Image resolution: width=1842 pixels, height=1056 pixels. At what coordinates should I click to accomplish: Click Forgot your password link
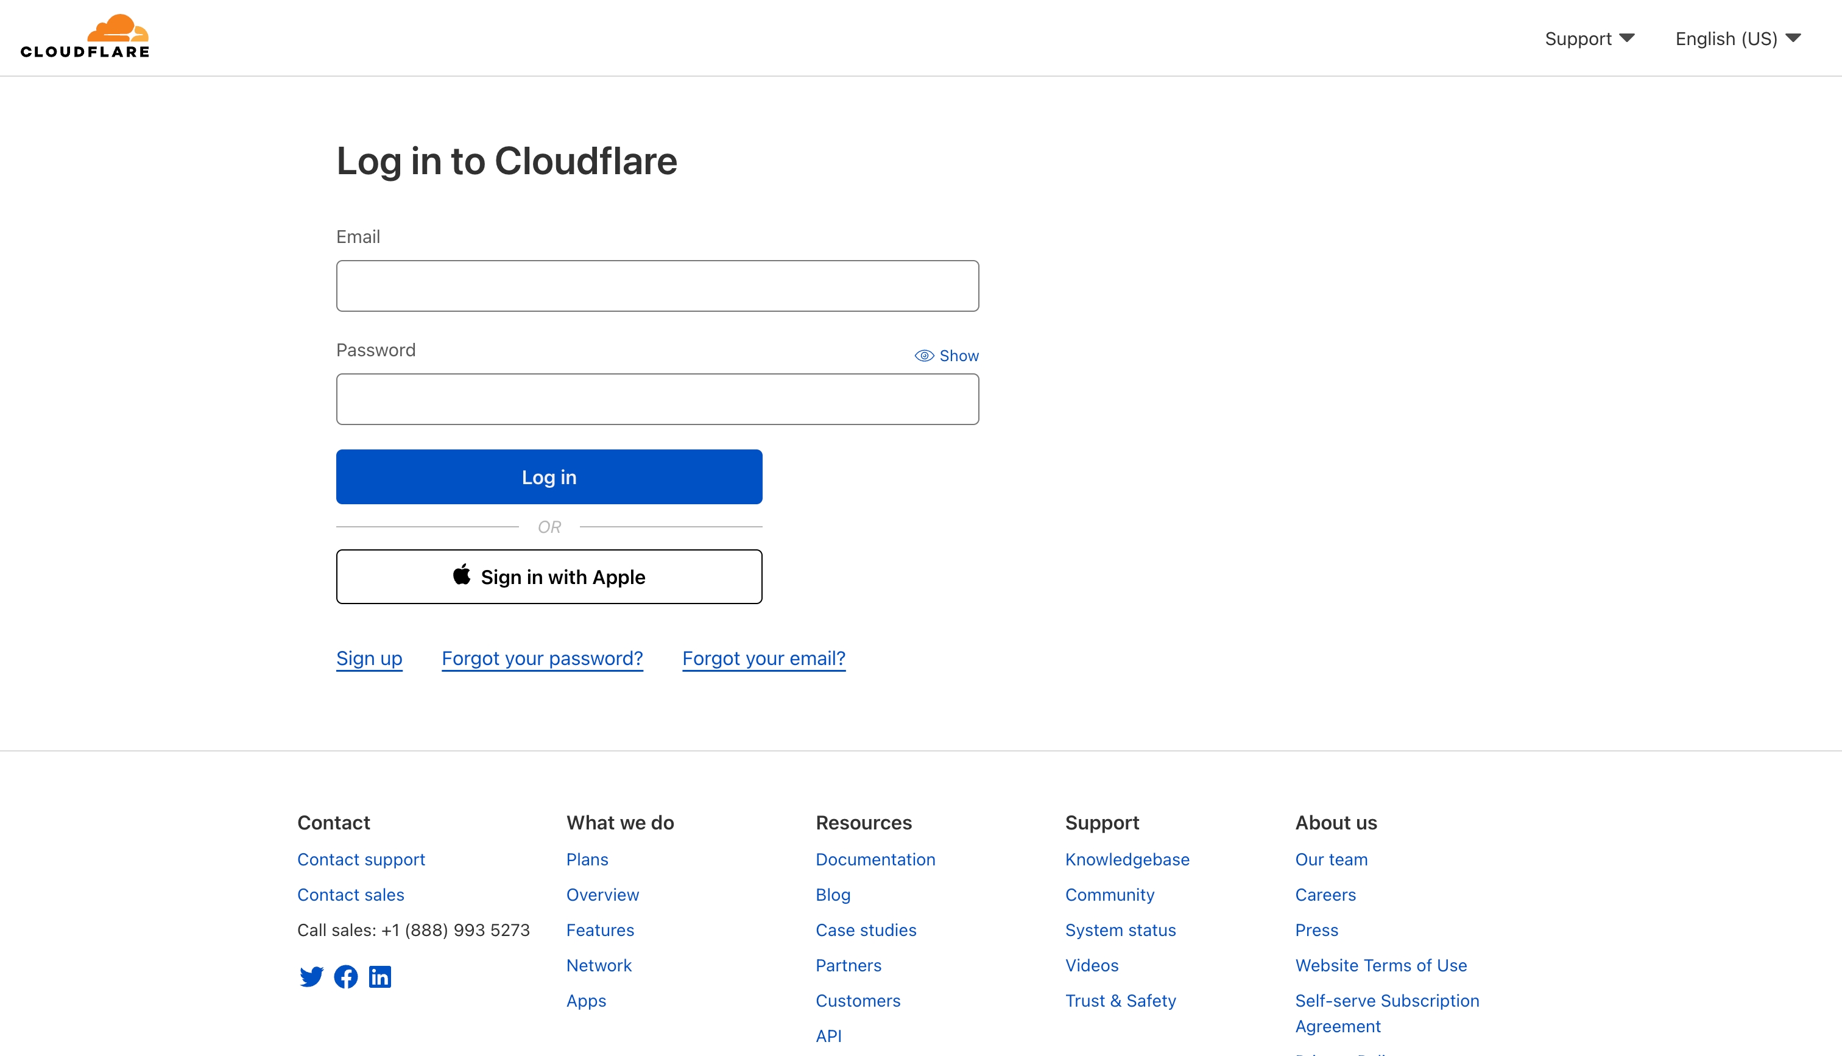click(x=542, y=658)
